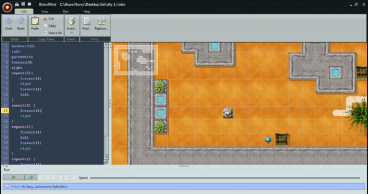Image resolution: width=368 pixels, height=194 pixels.
Task: Click the world minimap thumbnail overlay
Action: coord(136,60)
